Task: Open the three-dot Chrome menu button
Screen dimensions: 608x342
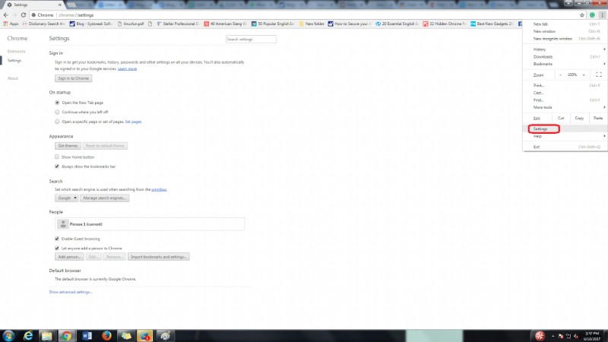Action: click(602, 15)
